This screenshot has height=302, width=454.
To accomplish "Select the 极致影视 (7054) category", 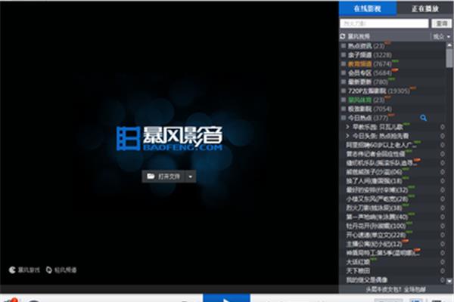I will tap(370, 109).
